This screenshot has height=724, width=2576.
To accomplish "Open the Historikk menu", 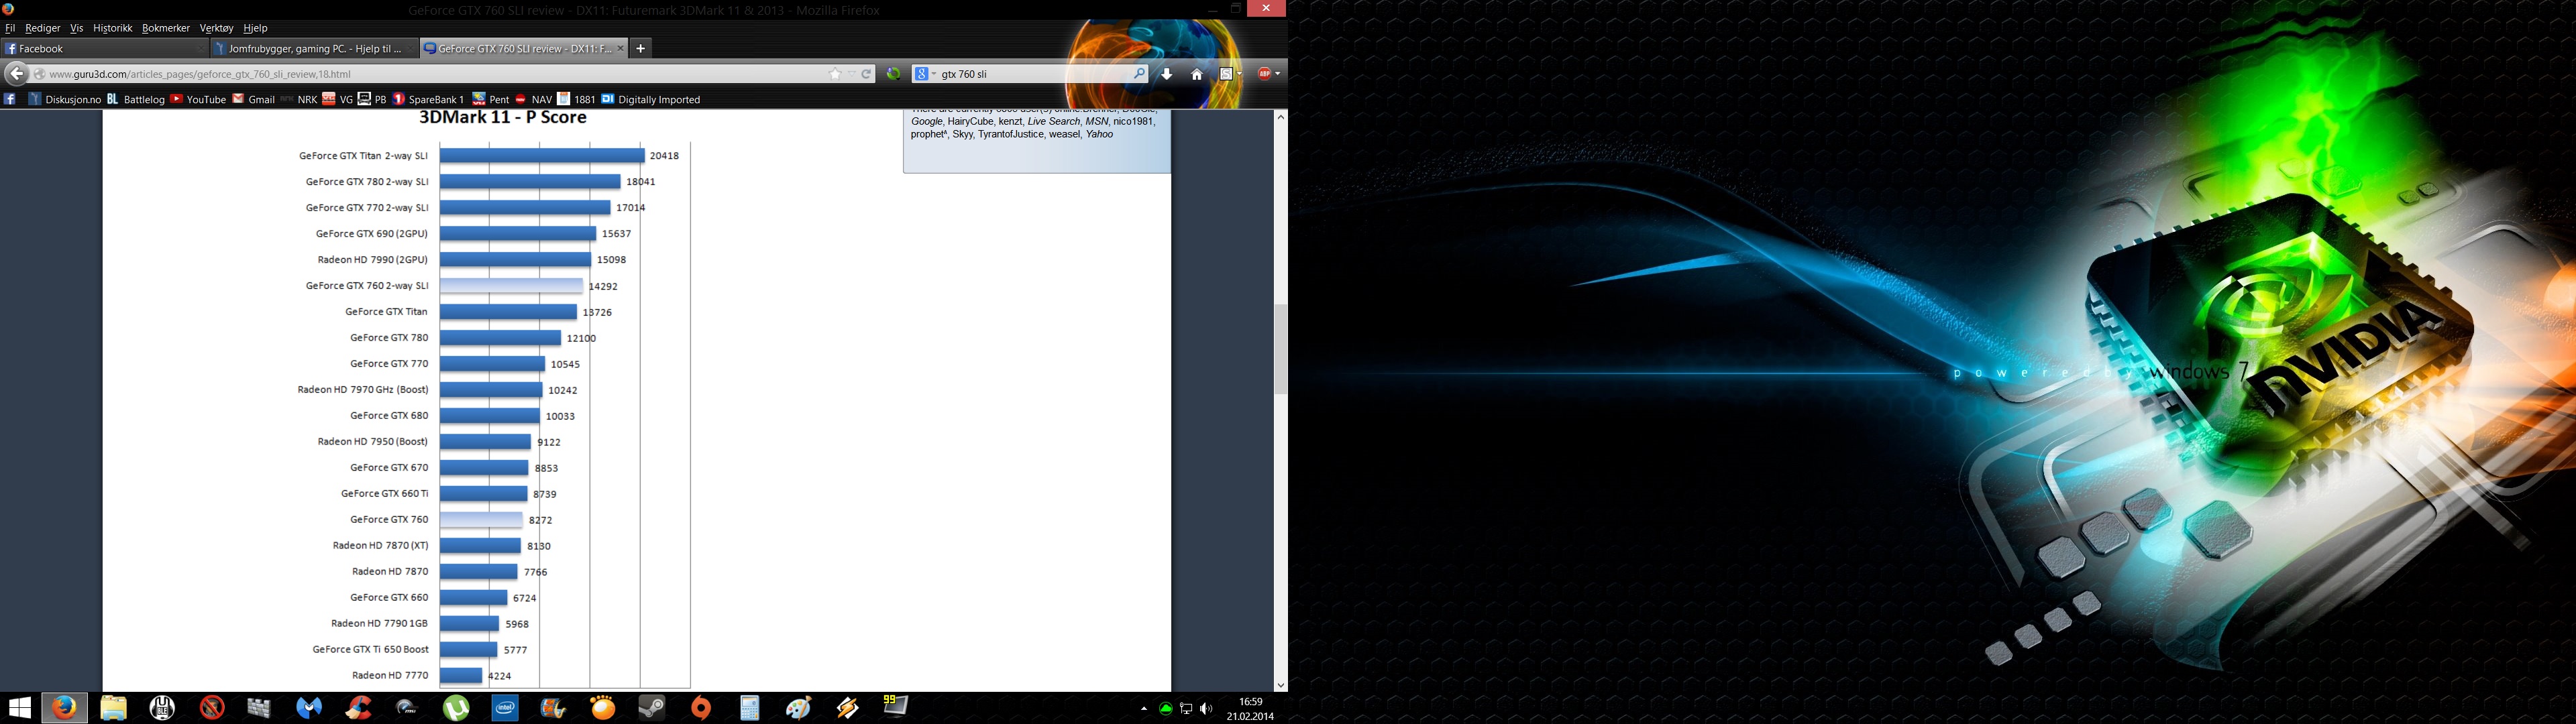I will click(x=113, y=28).
